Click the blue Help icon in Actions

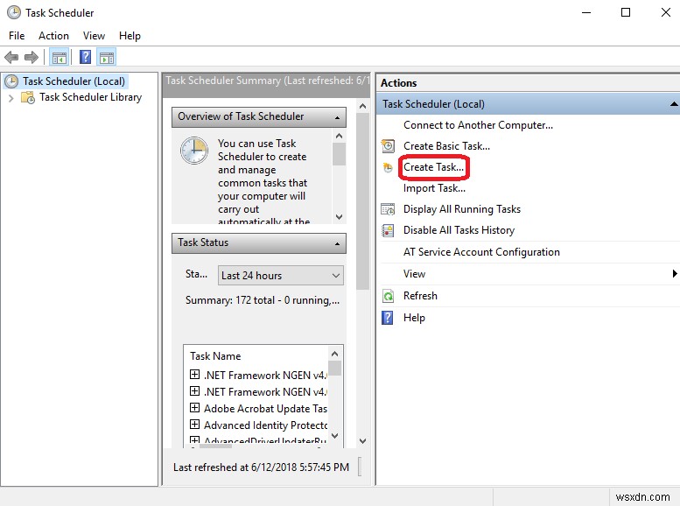(x=388, y=318)
